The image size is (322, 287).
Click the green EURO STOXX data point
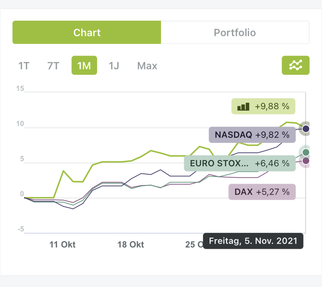(306, 152)
